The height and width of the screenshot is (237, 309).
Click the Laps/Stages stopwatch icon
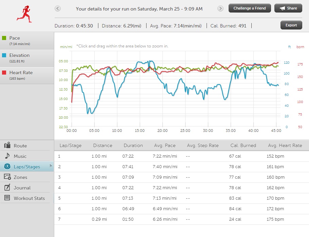point(7,166)
